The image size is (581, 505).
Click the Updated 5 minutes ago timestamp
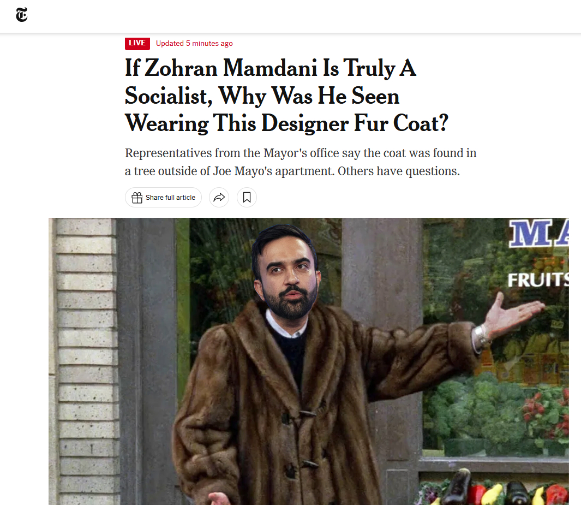coord(194,43)
